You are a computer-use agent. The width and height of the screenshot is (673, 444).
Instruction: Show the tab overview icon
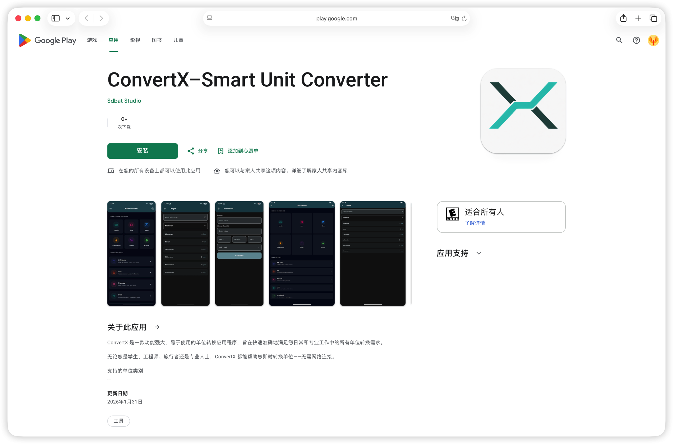(x=653, y=18)
